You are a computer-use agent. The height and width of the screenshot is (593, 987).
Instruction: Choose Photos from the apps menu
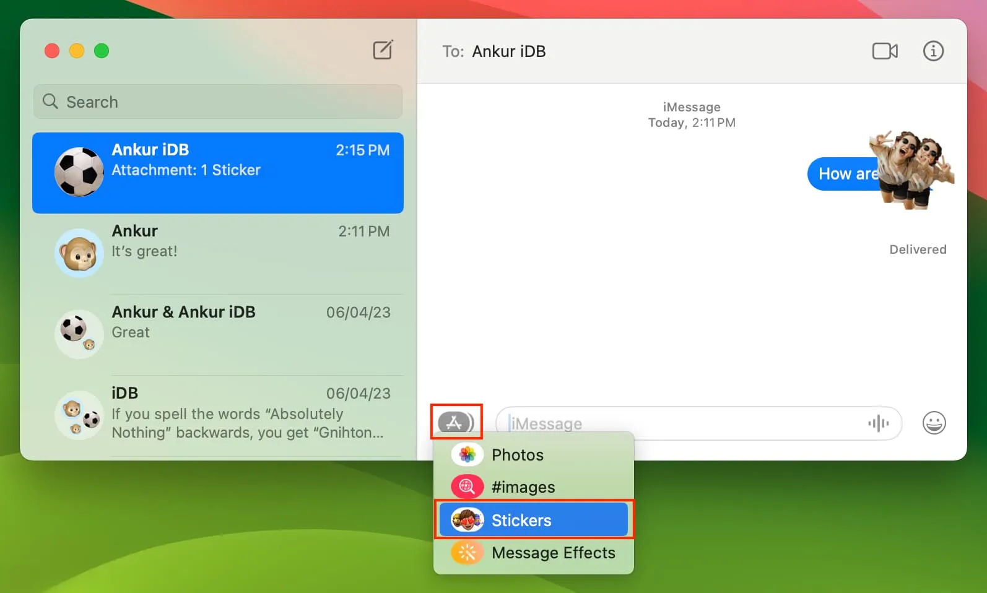[x=533, y=454]
